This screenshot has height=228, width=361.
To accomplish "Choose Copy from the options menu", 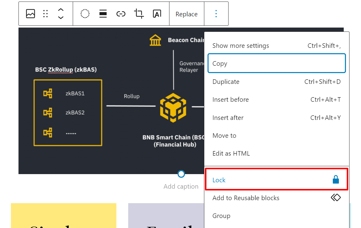I will coord(220,64).
